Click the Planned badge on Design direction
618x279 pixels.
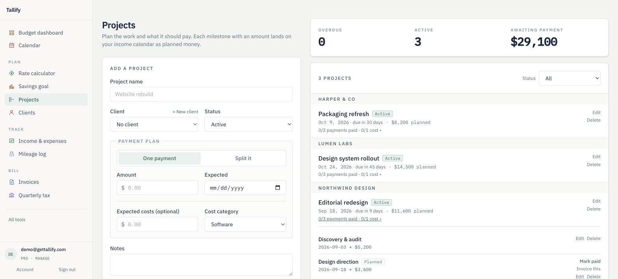(373, 262)
